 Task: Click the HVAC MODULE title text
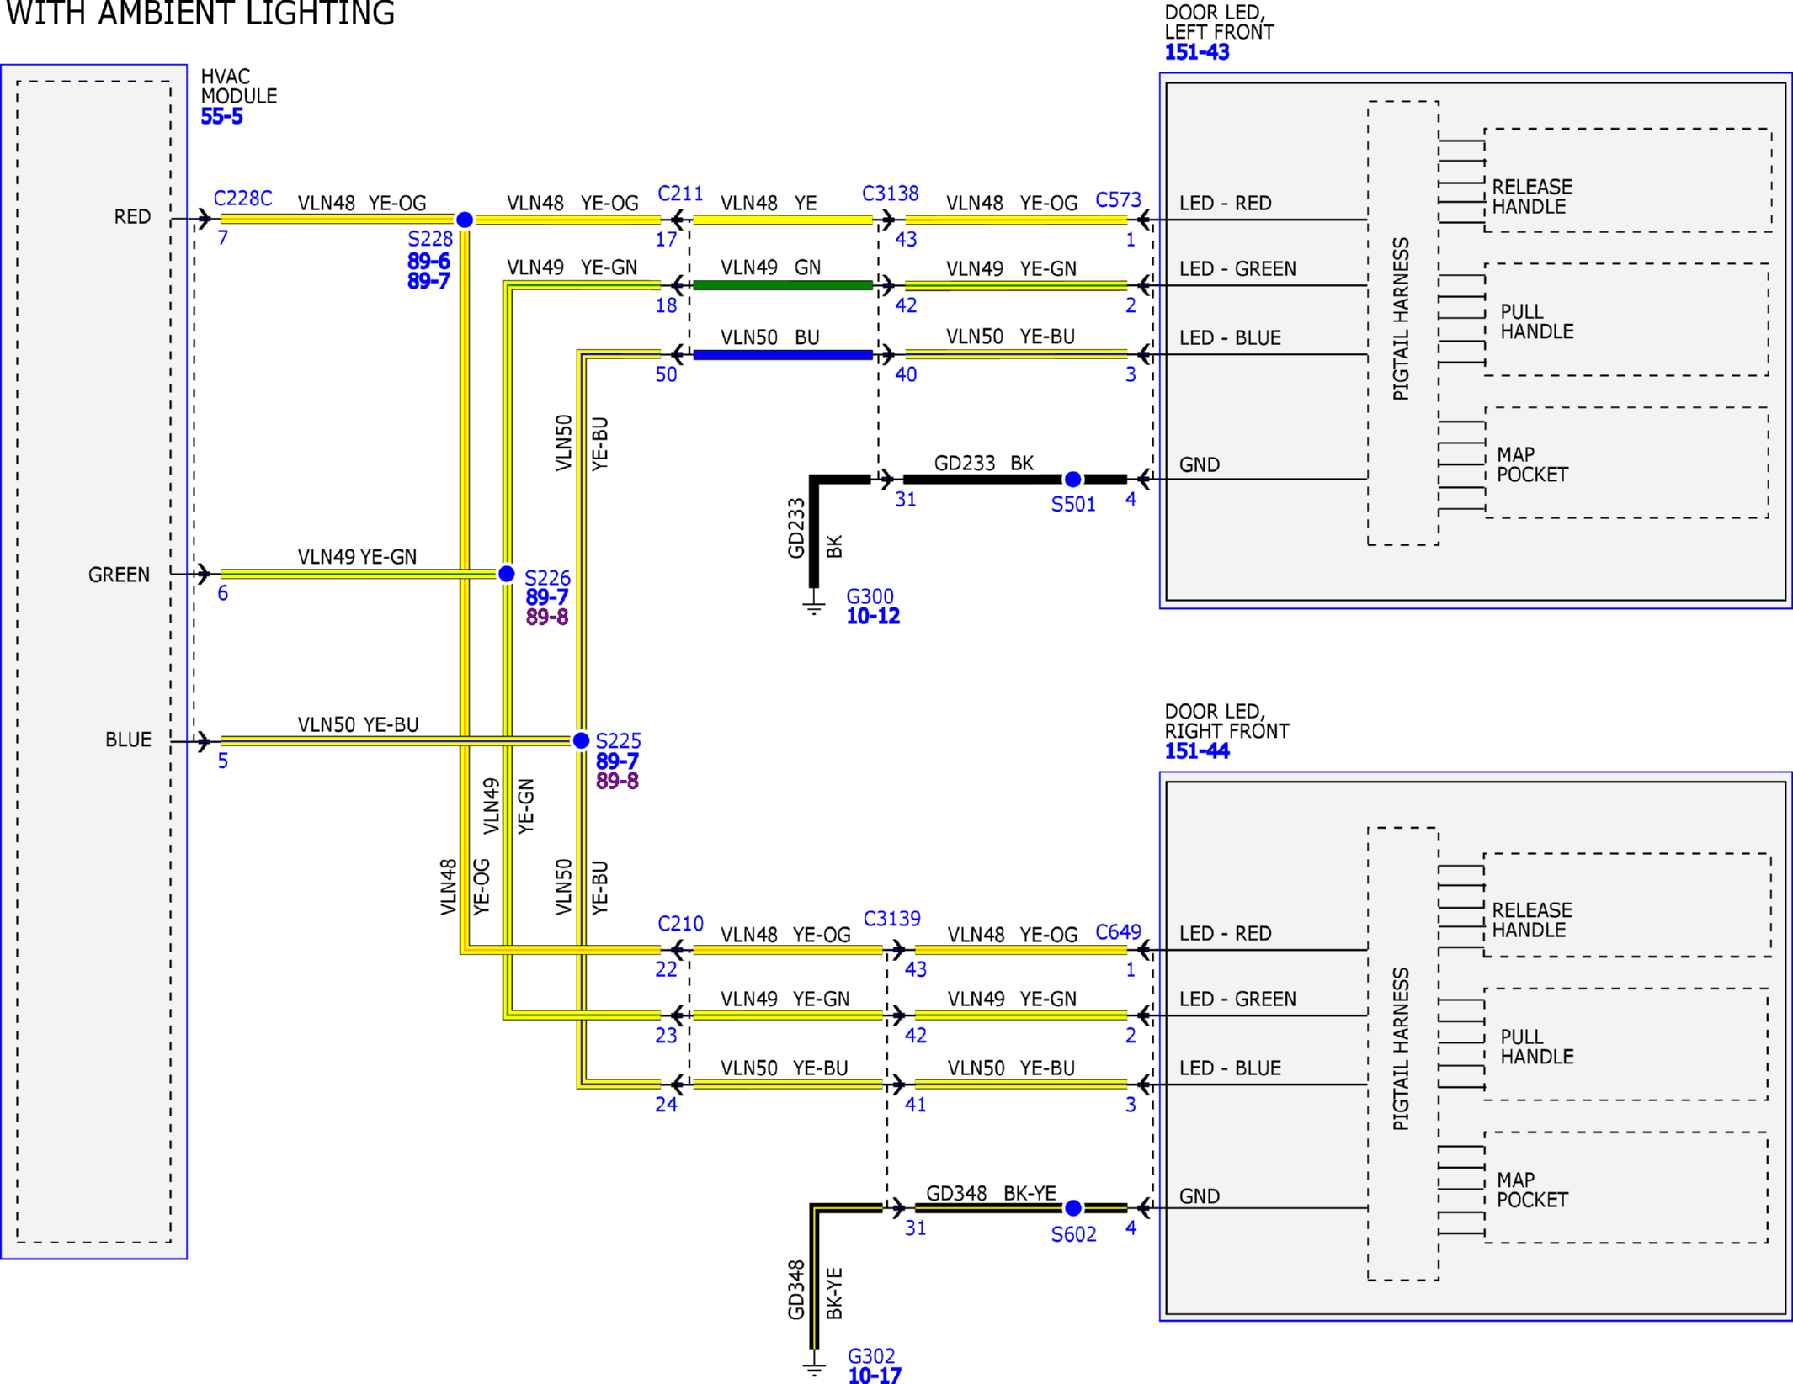(x=238, y=86)
